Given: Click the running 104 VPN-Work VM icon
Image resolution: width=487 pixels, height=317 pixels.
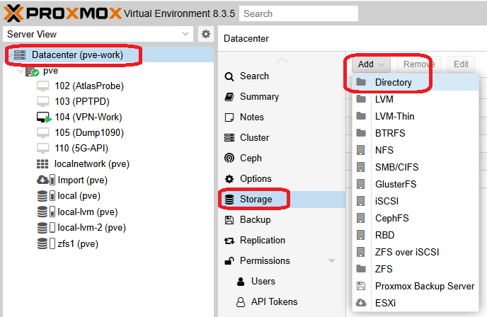Looking at the screenshot, I should click(43, 117).
